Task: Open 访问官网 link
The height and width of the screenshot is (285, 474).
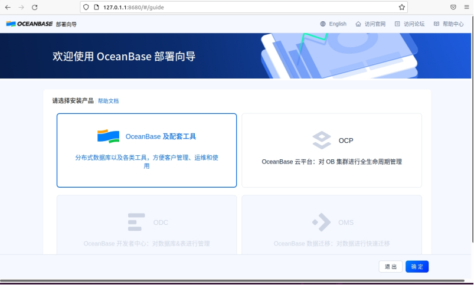Action: click(x=375, y=24)
